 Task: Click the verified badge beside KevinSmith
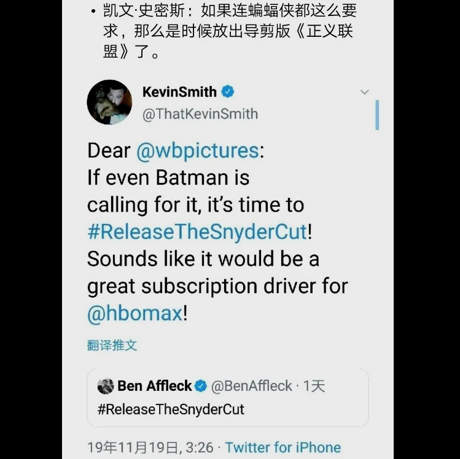coord(228,92)
